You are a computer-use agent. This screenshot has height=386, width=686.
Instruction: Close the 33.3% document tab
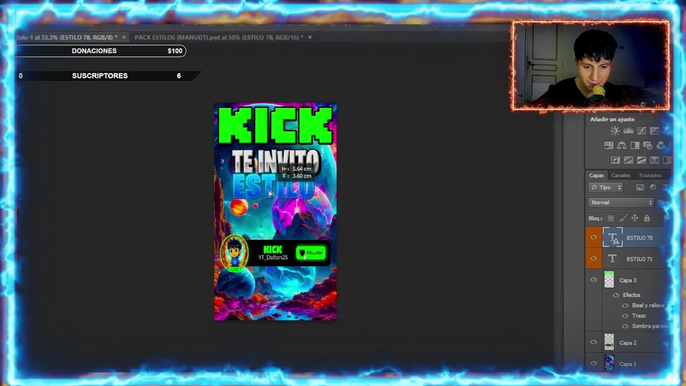[x=123, y=37]
